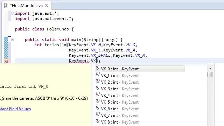Click the static field icon beside VK_6
Viewport: 224px width, 126px height.
tap(98, 108)
